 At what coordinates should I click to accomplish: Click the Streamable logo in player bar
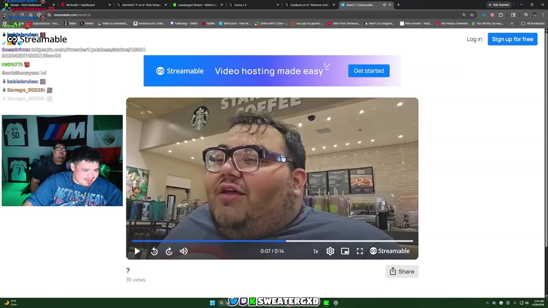coord(390,251)
